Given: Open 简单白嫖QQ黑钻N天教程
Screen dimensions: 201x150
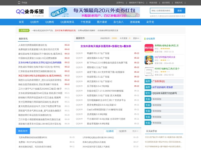Looking at the screenshot, I should (x=94, y=142).
